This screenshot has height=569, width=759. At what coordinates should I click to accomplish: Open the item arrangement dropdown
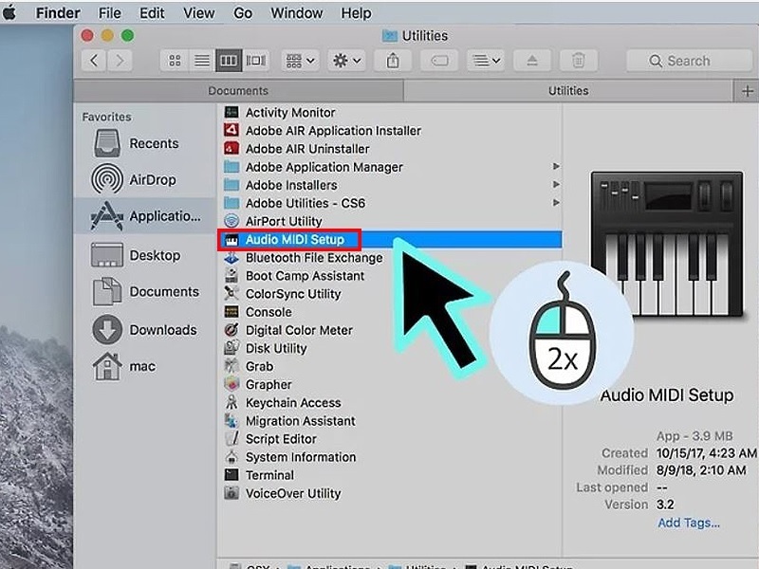pos(301,61)
